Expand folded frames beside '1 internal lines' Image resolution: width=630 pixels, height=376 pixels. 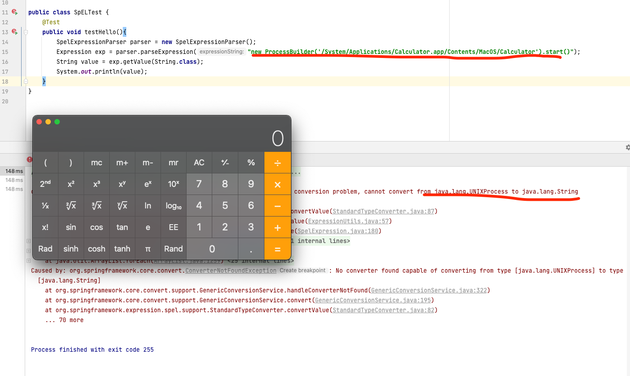tap(29, 241)
